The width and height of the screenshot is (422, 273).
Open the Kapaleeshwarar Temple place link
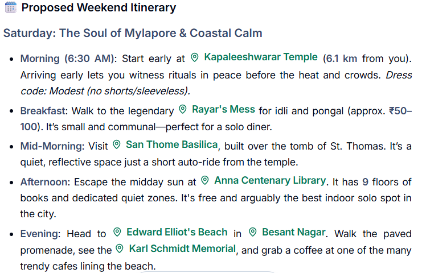(x=261, y=57)
